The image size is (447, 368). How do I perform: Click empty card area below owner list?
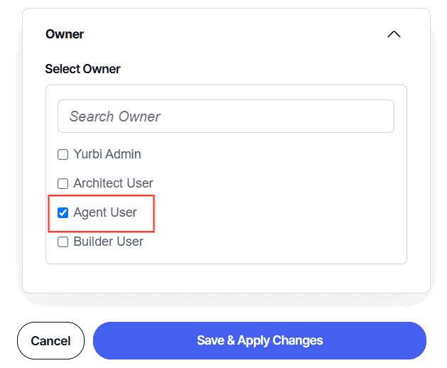[x=226, y=278]
